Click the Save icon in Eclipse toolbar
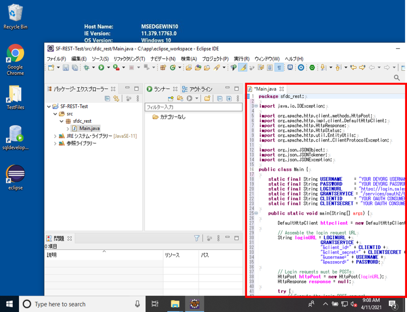 click(66, 68)
